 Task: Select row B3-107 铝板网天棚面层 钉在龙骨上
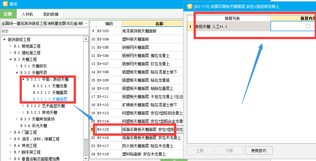(x=137, y=64)
